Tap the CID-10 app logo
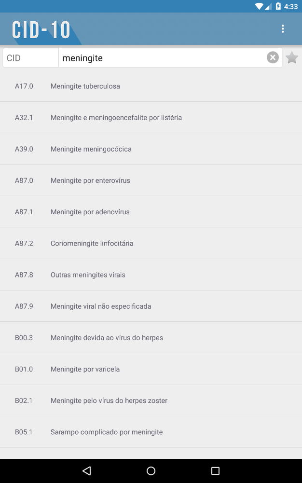Viewport: 302px width, 483px height. click(x=41, y=30)
